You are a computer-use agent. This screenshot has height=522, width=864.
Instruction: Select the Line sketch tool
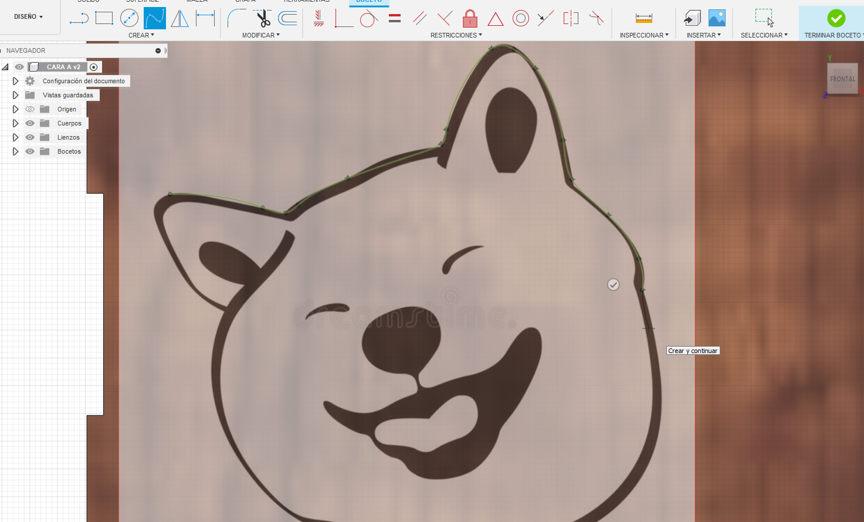pos(79,18)
